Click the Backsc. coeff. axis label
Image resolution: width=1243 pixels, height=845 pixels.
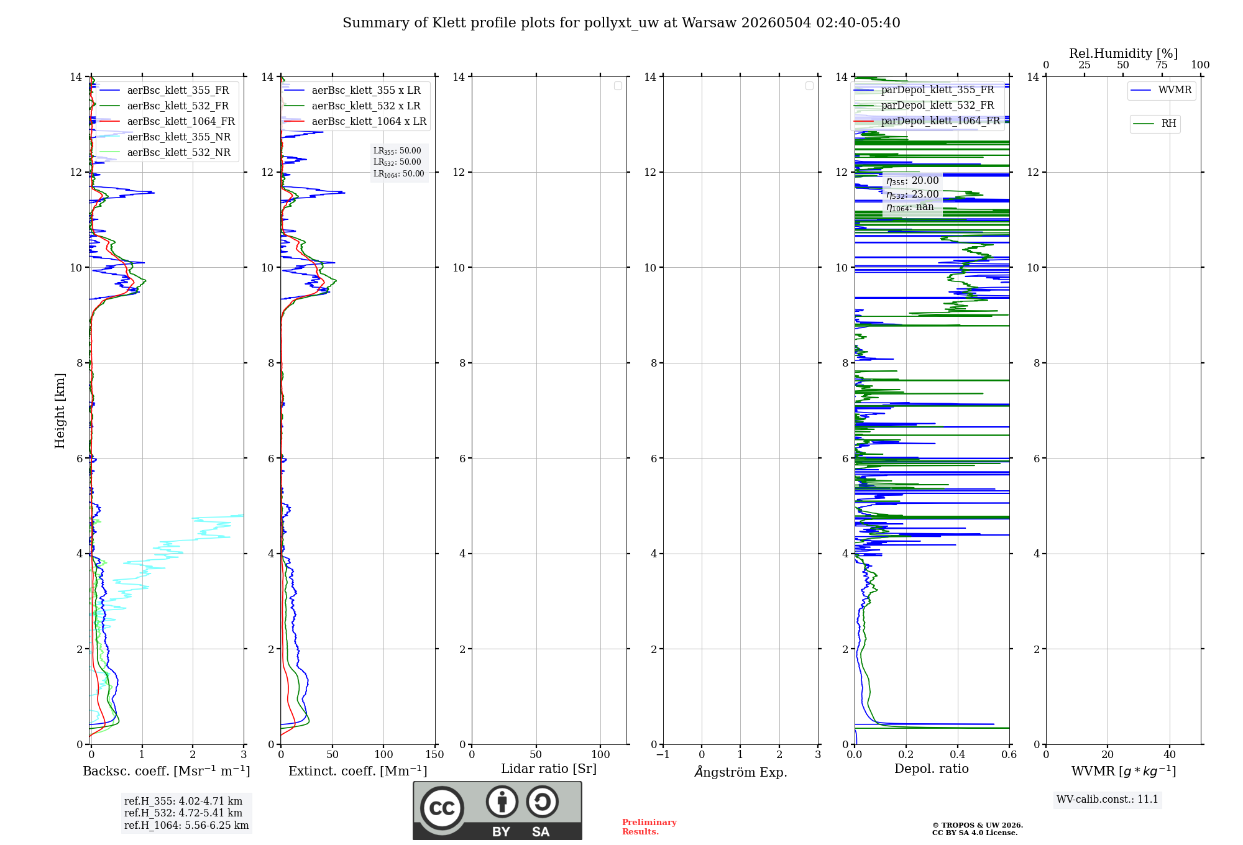(x=167, y=771)
